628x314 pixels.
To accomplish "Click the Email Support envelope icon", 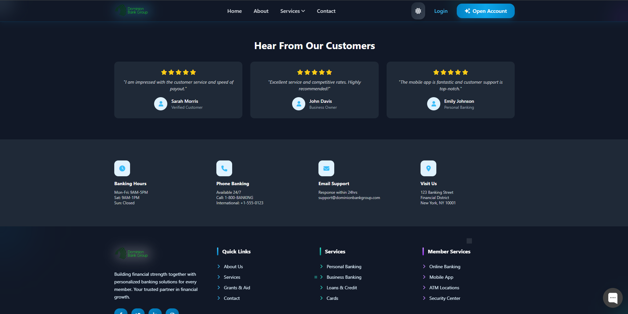I will click(326, 168).
